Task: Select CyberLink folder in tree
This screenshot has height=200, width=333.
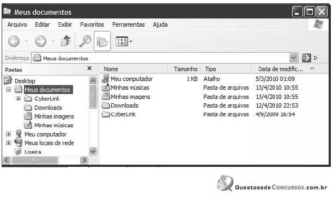Action: tap(47, 99)
